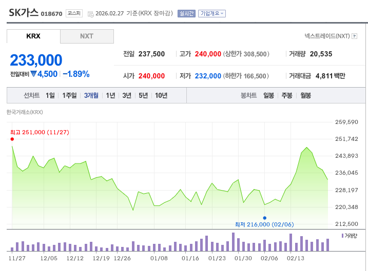Switch to the NXT tab
Viewport: 368px width, 271px height.
click(87, 36)
